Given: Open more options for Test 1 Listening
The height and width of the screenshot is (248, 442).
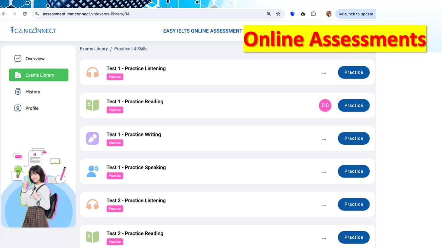Looking at the screenshot, I should pos(324,74).
